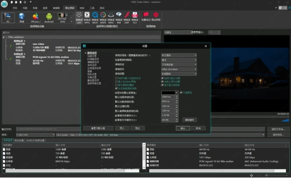This screenshot has width=291, height=178.
Task: Toggle the minimize-to-taskbar checkbox in Settings
Action: pos(116,78)
